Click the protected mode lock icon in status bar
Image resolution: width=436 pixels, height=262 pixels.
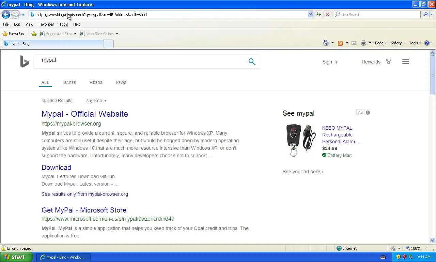coord(393,248)
